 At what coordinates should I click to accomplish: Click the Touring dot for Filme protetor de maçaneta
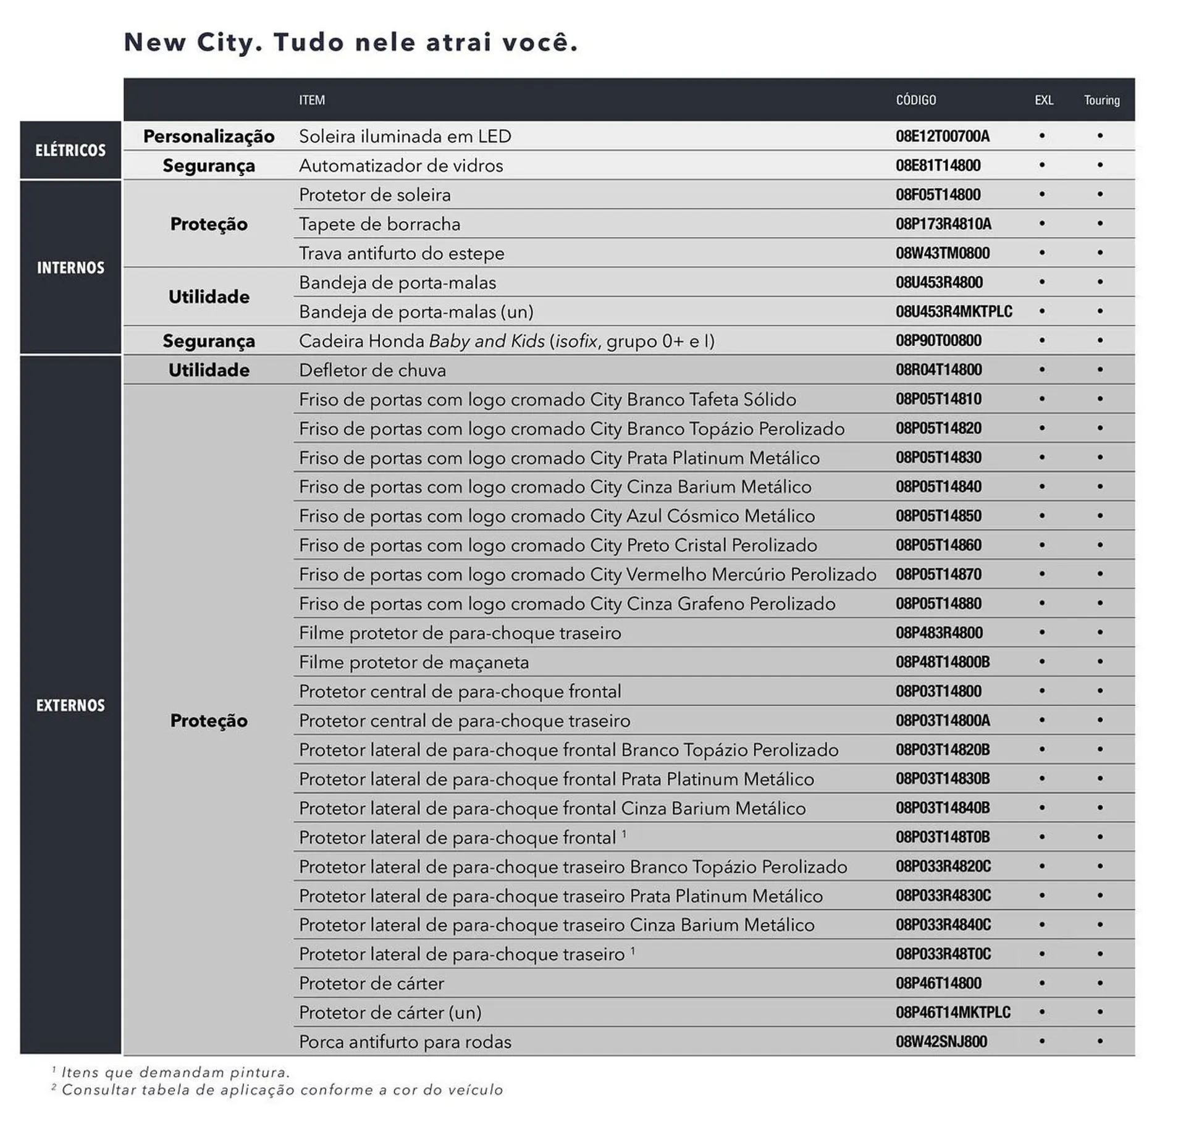1100,662
